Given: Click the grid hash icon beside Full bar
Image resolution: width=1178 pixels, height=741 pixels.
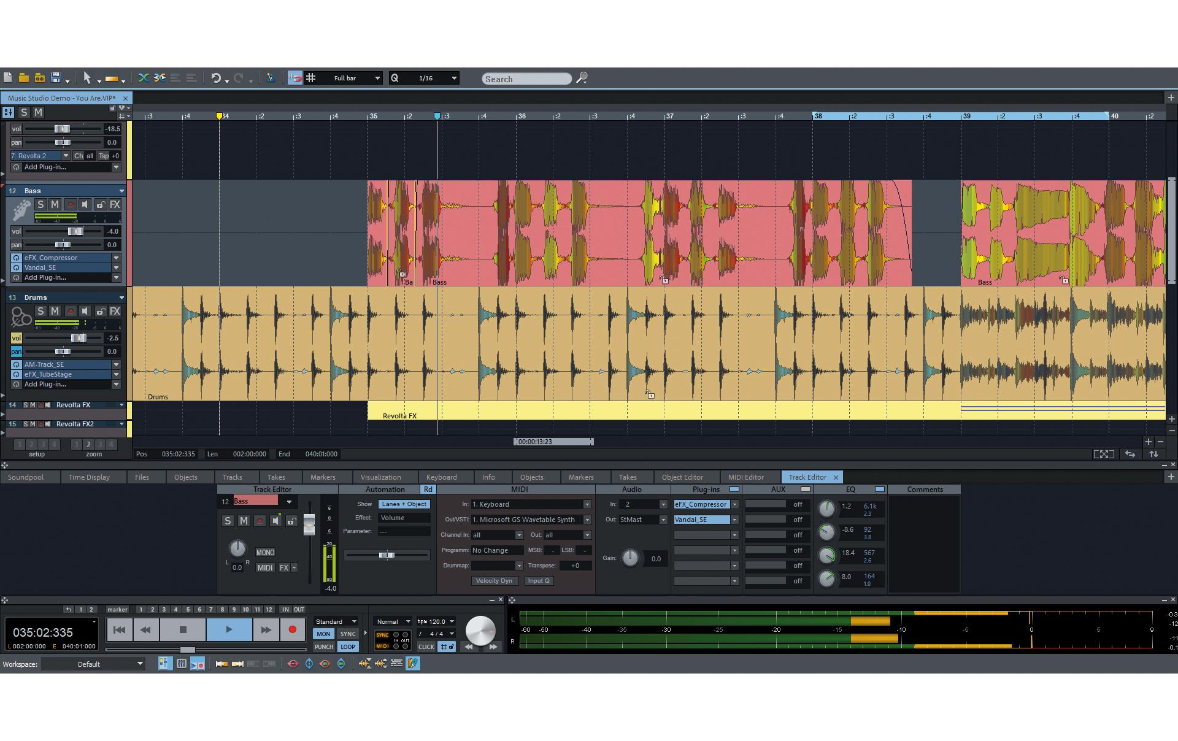Looking at the screenshot, I should pyautogui.click(x=311, y=78).
